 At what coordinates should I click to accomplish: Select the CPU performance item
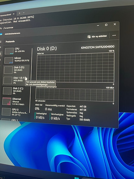(x=16, y=51)
